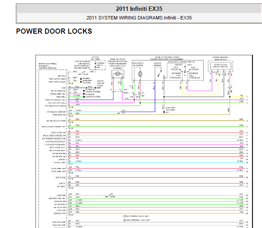Click the driver door lock actuator motor symbol

(x=140, y=74)
